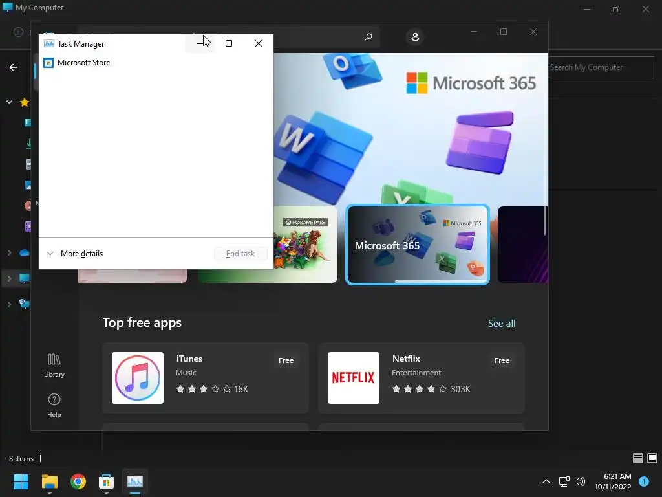Select the Network icon in sidebar
This screenshot has width=662, height=497.
[x=25, y=304]
